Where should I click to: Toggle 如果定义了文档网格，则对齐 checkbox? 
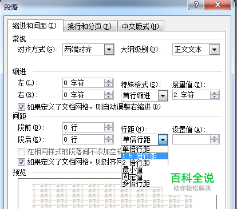click(21, 162)
